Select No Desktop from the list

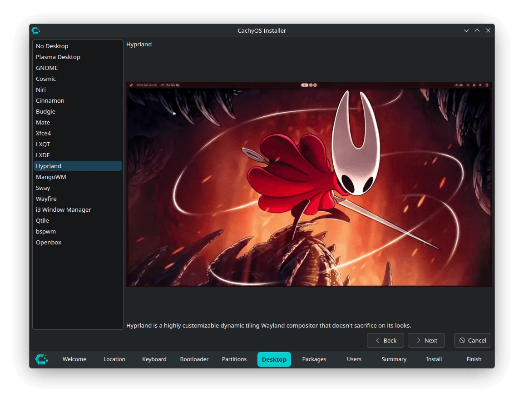78,46
